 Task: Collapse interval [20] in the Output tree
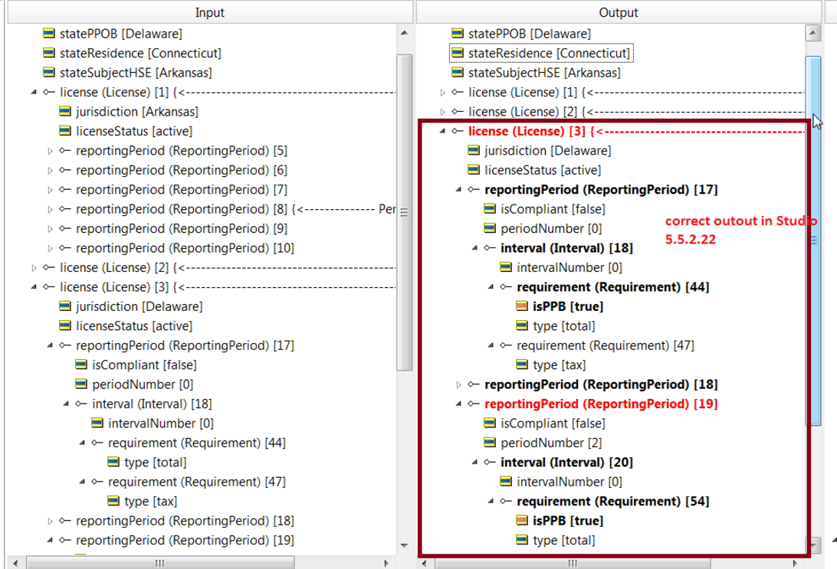pyautogui.click(x=474, y=463)
